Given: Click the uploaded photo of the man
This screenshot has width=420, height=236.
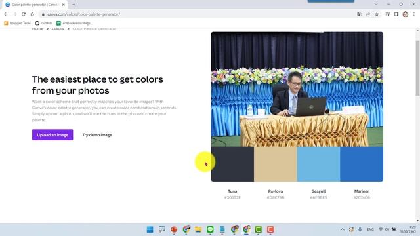Looking at the screenshot, I should (297, 89).
